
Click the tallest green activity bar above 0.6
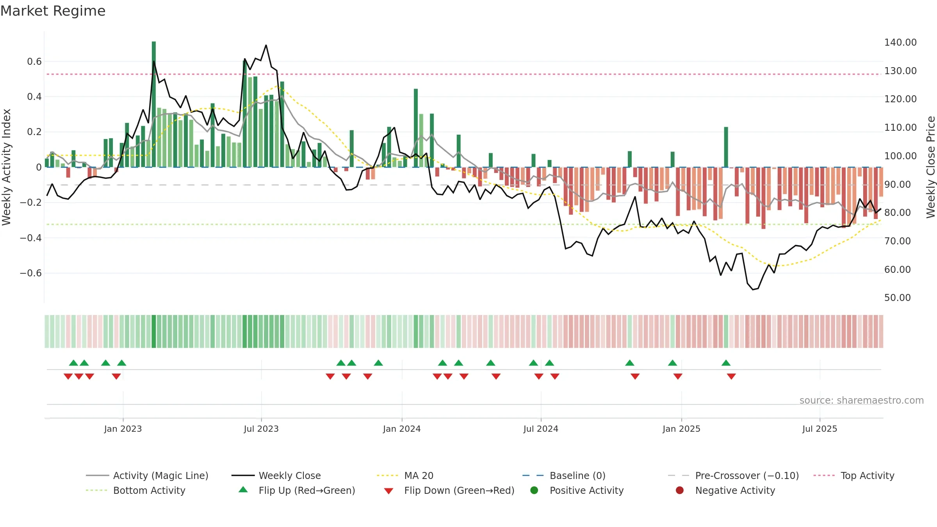[154, 104]
